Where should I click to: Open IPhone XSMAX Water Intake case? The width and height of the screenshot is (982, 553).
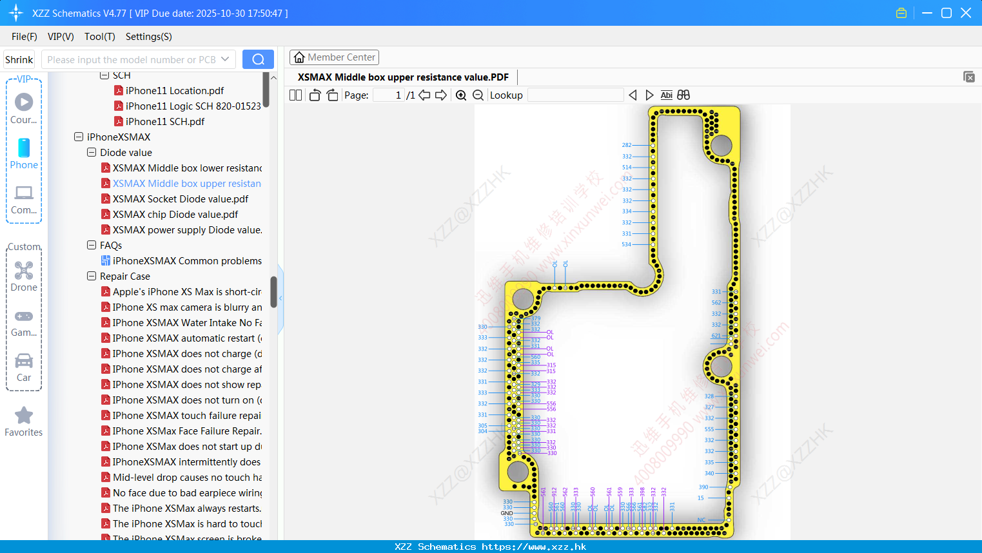[182, 323]
